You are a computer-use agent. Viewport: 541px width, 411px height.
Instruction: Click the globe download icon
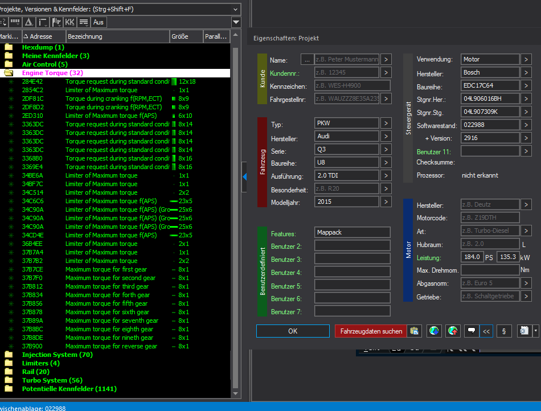coord(434,331)
